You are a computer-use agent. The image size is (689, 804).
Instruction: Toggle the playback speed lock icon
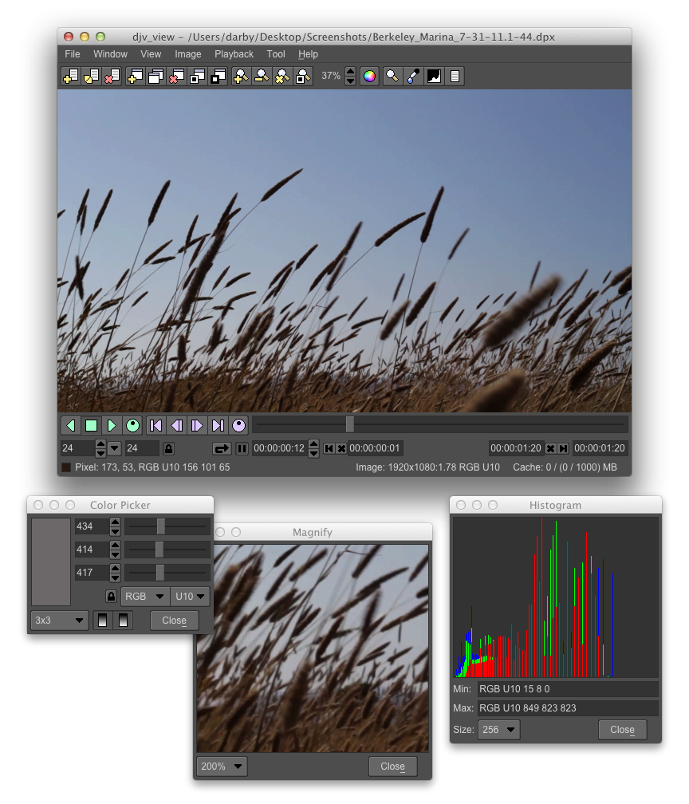[169, 448]
